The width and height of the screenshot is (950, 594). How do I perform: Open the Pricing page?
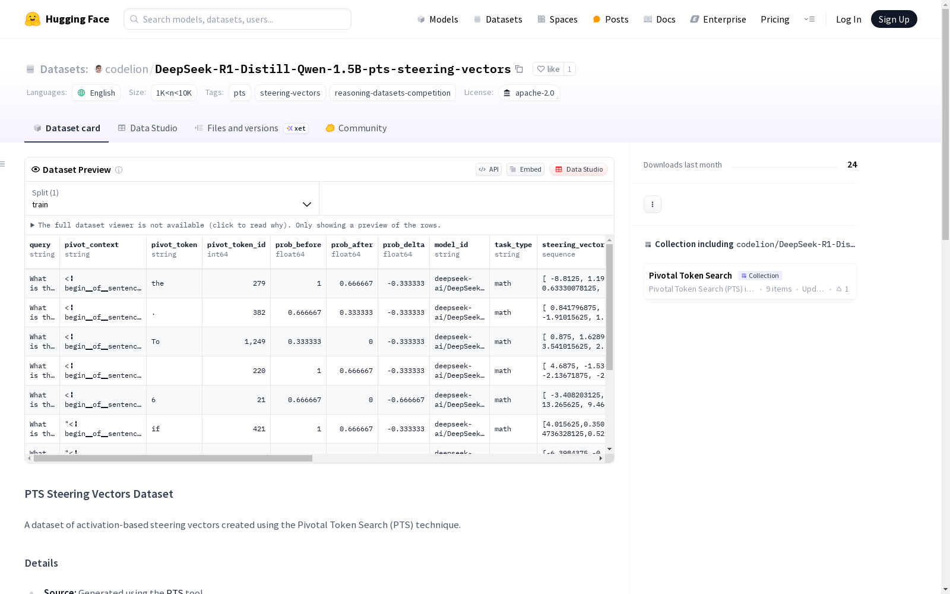pyautogui.click(x=775, y=19)
